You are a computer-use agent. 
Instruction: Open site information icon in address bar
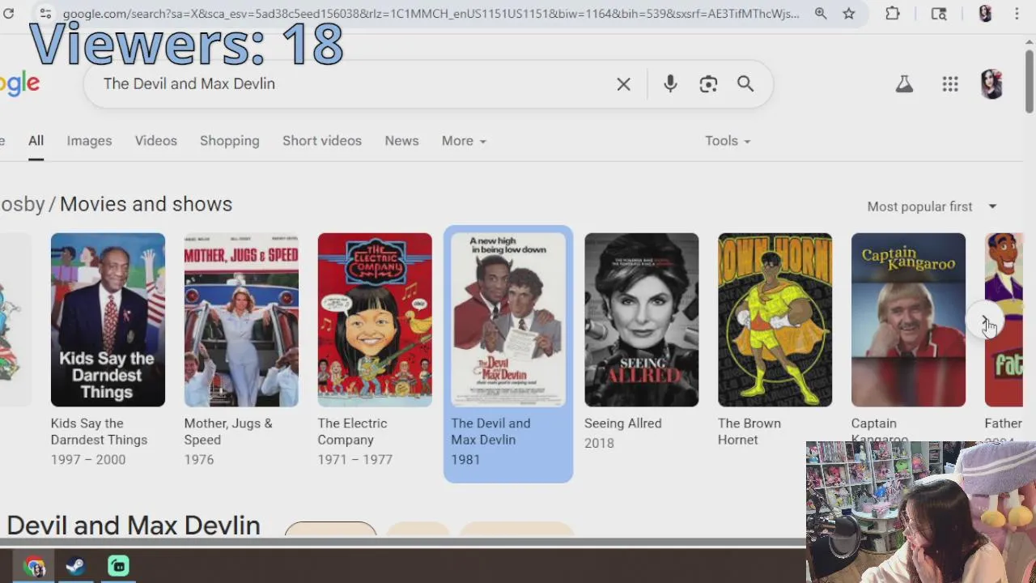click(x=45, y=14)
